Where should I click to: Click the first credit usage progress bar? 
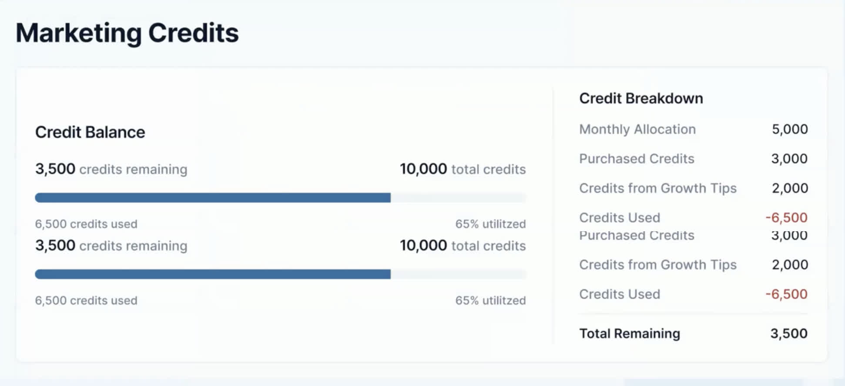click(281, 198)
